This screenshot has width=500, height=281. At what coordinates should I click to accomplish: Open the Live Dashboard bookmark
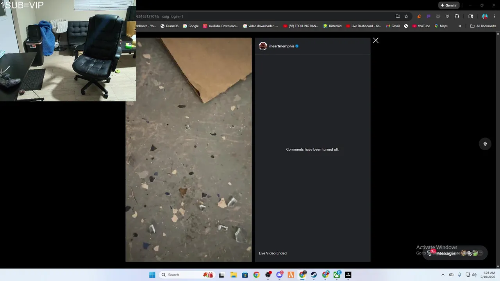coord(364,26)
